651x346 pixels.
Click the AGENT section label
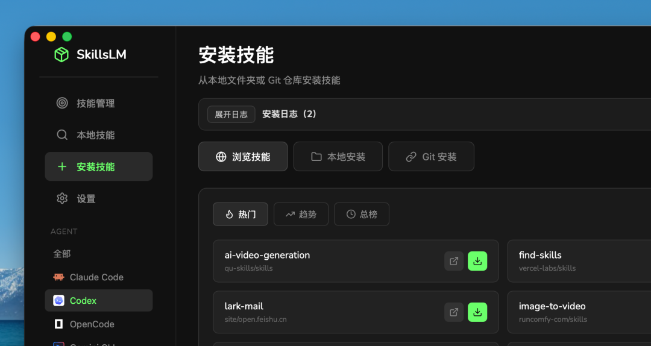pyautogui.click(x=64, y=231)
